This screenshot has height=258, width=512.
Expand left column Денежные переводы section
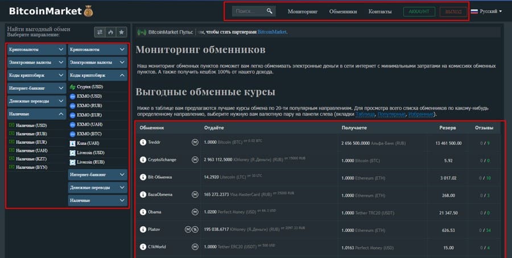tap(36, 101)
